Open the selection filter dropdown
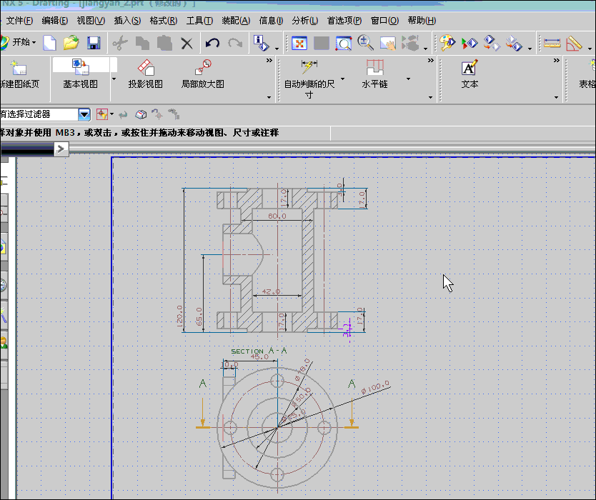Screen dimensions: 596x500 tap(84, 114)
